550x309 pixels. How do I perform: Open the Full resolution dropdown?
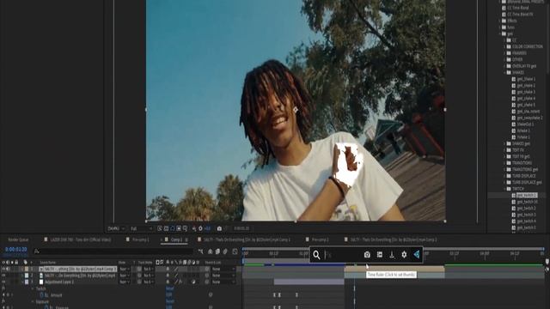pos(141,228)
